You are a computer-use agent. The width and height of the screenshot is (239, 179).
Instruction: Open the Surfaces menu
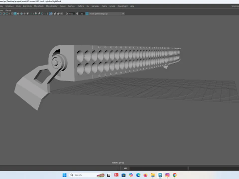[x=72, y=6]
